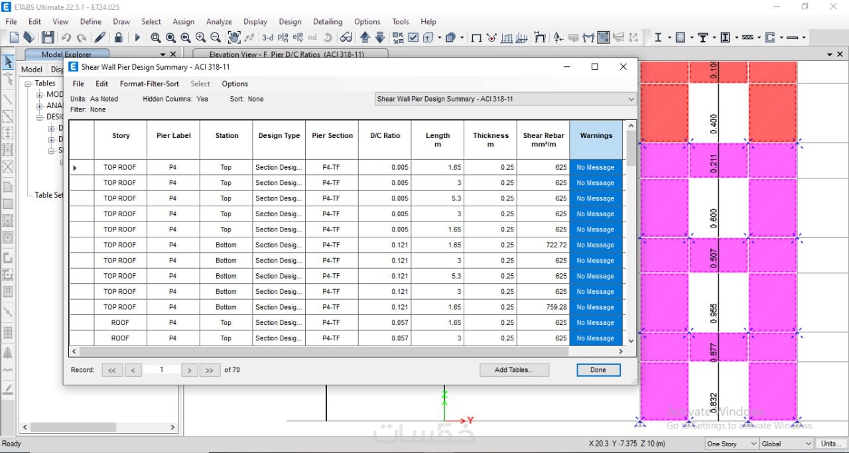Image resolution: width=849 pixels, height=453 pixels.
Task: Select the pointer tool in left toolbar
Action: tap(9, 62)
